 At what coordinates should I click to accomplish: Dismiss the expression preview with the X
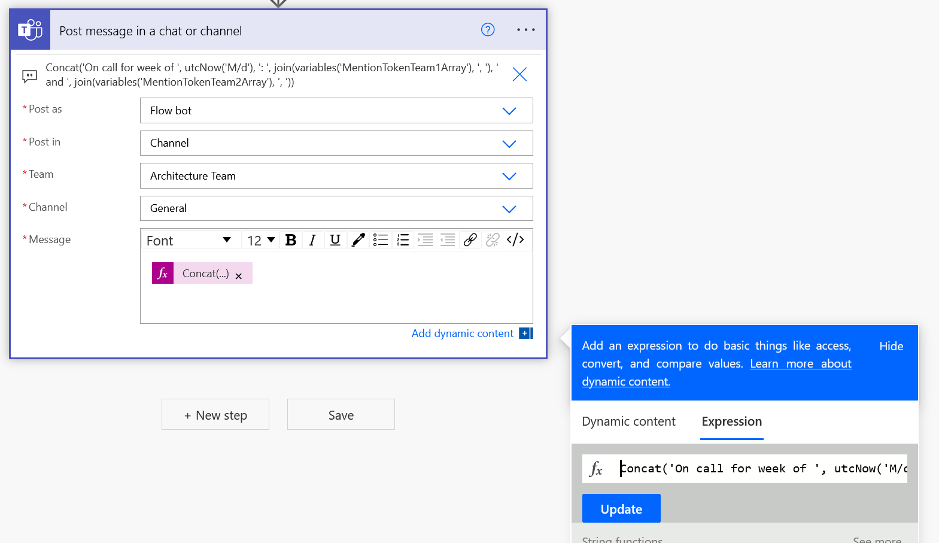click(519, 74)
